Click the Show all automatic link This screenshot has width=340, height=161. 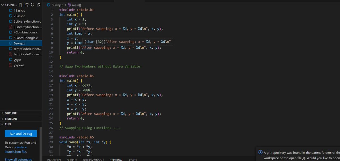tap(18, 159)
